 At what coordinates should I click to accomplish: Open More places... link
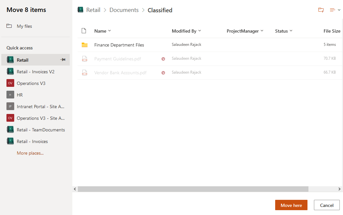click(30, 153)
